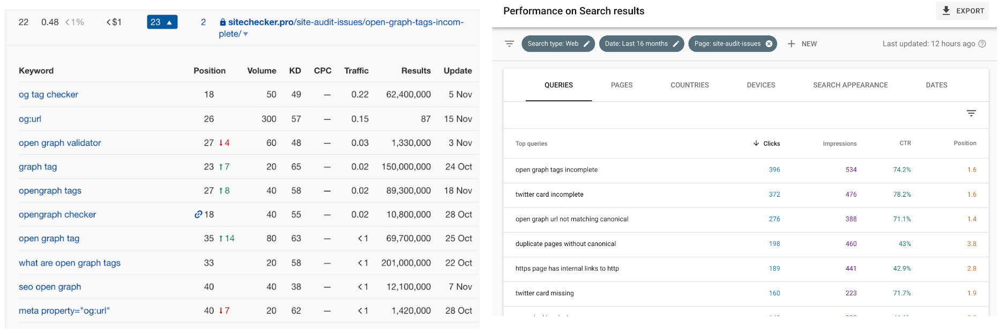Click the table filter rows icon
The image size is (999, 335).
pos(971,113)
